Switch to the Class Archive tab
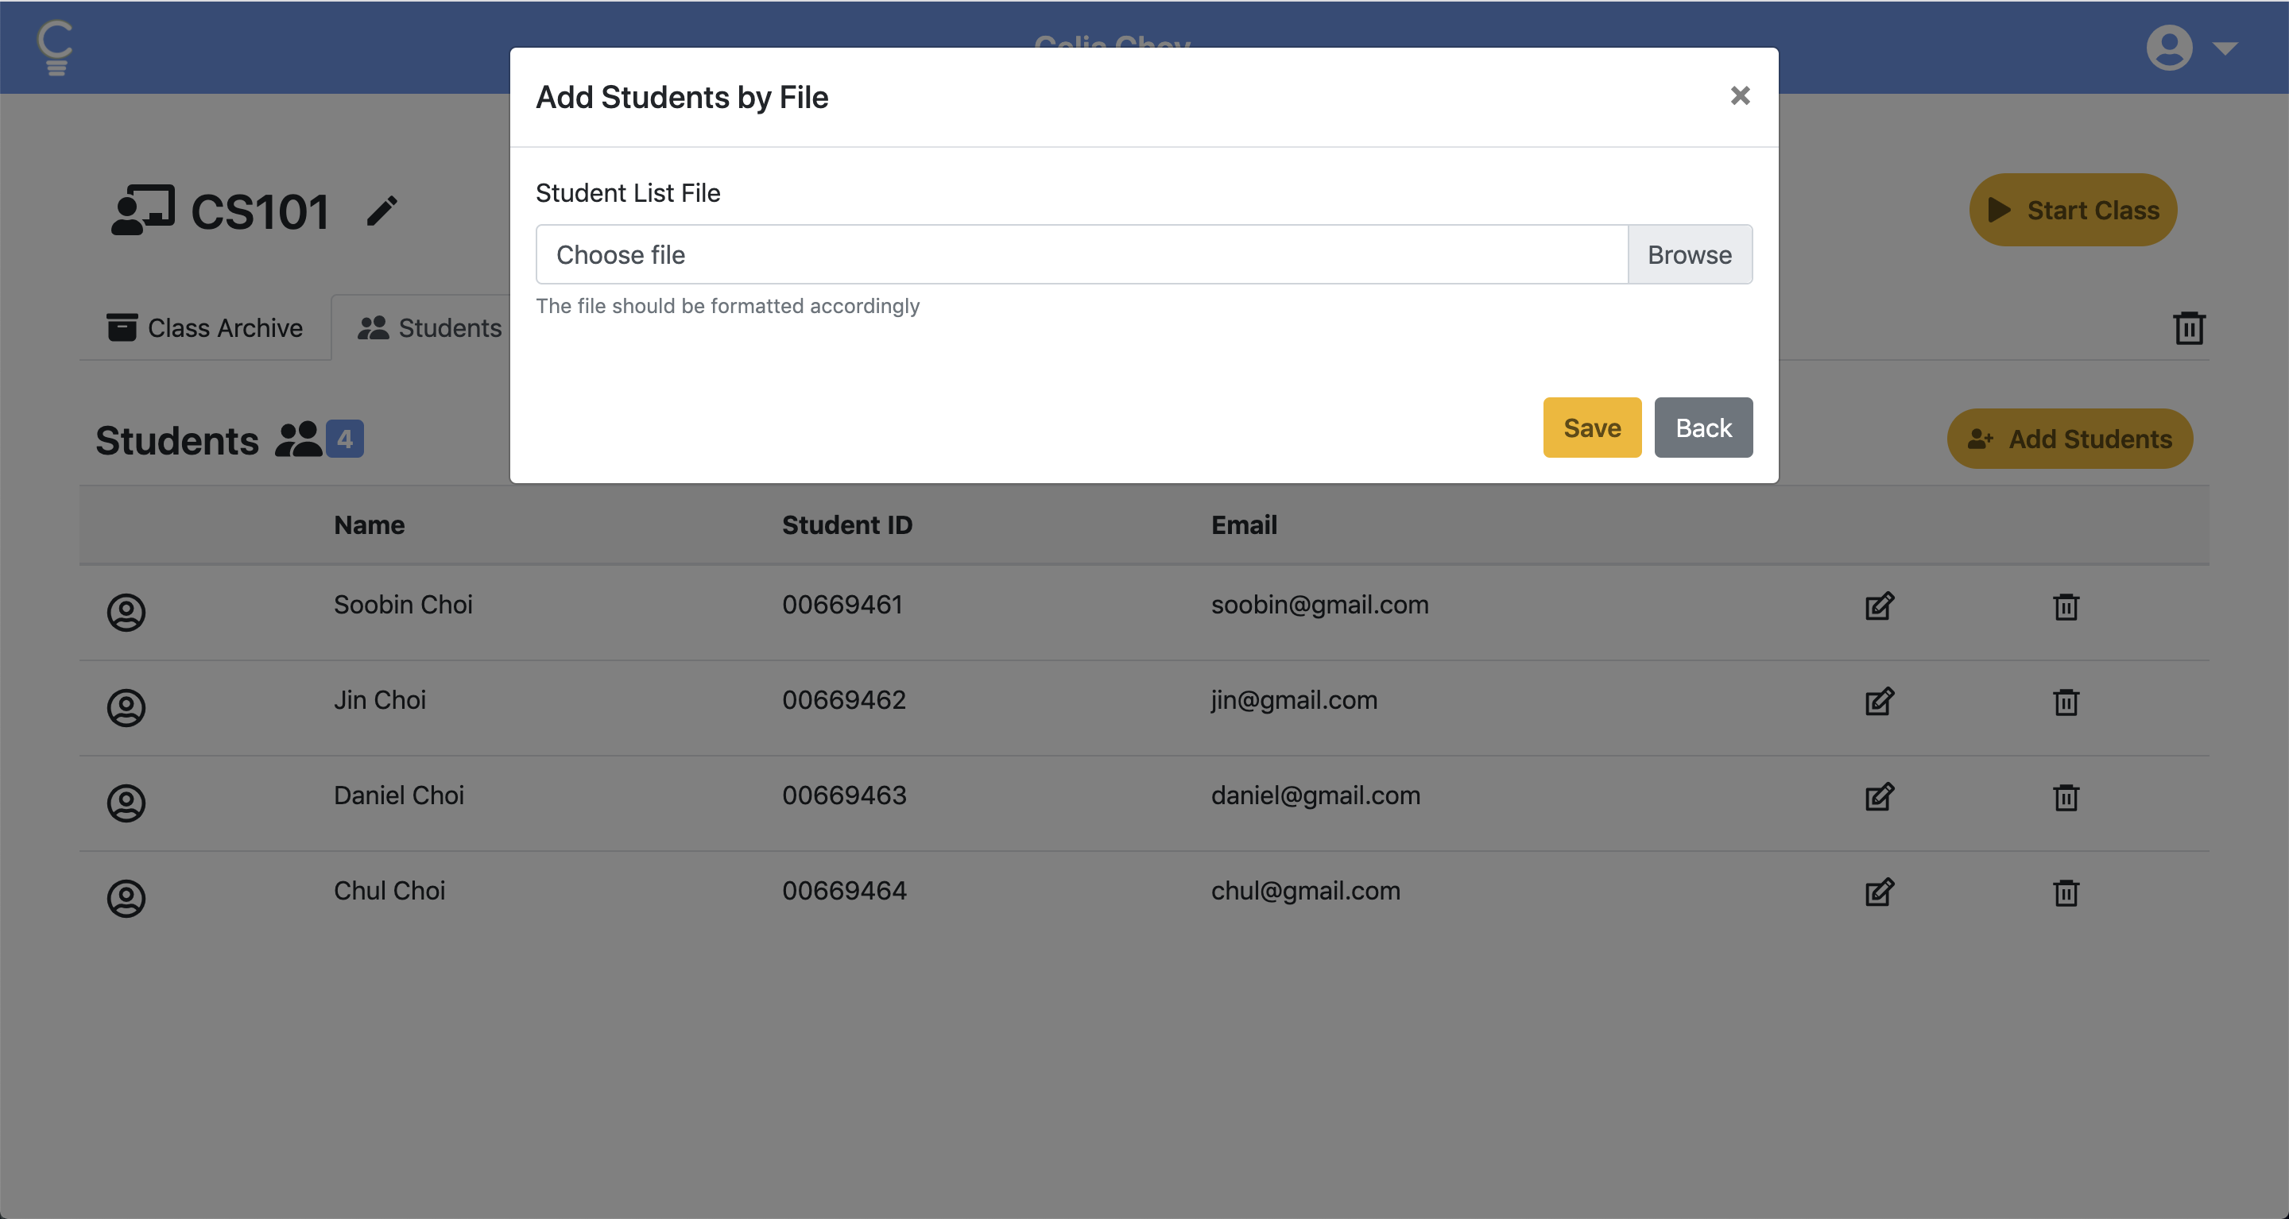The height and width of the screenshot is (1219, 2289). point(205,328)
